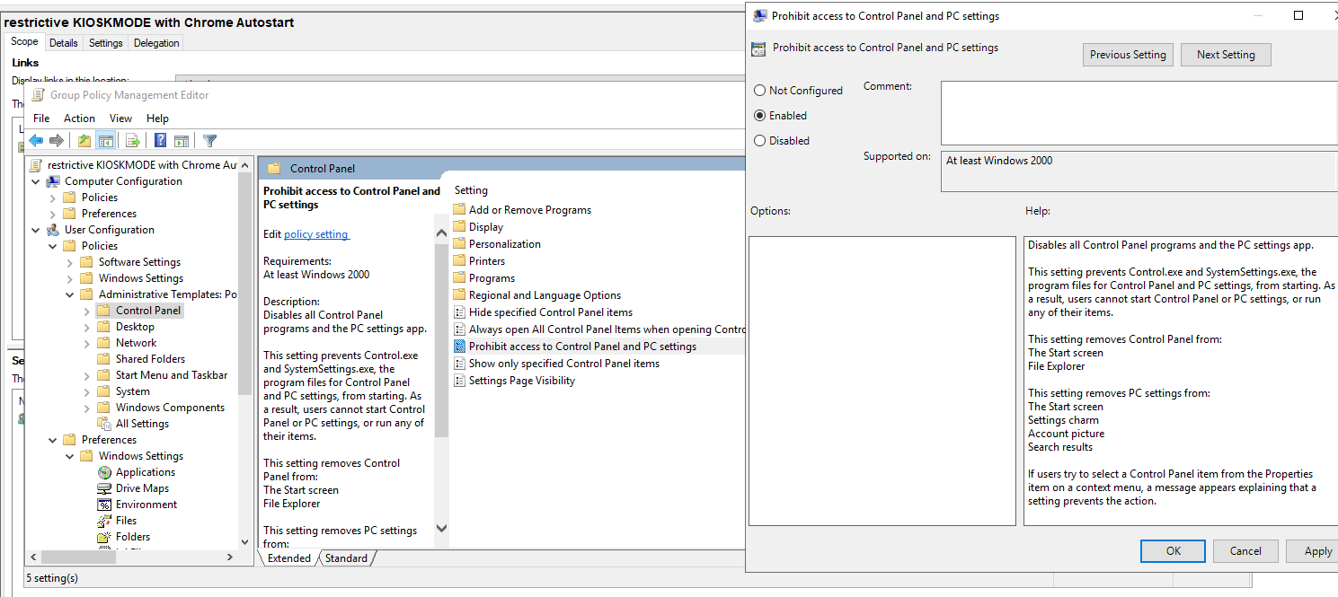This screenshot has width=1338, height=597.
Task: Expand the Windows Components tree node
Action: point(87,408)
